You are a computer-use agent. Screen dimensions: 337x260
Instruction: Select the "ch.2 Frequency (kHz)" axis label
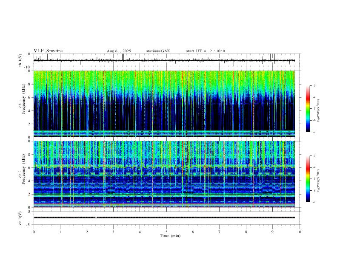coord(22,169)
